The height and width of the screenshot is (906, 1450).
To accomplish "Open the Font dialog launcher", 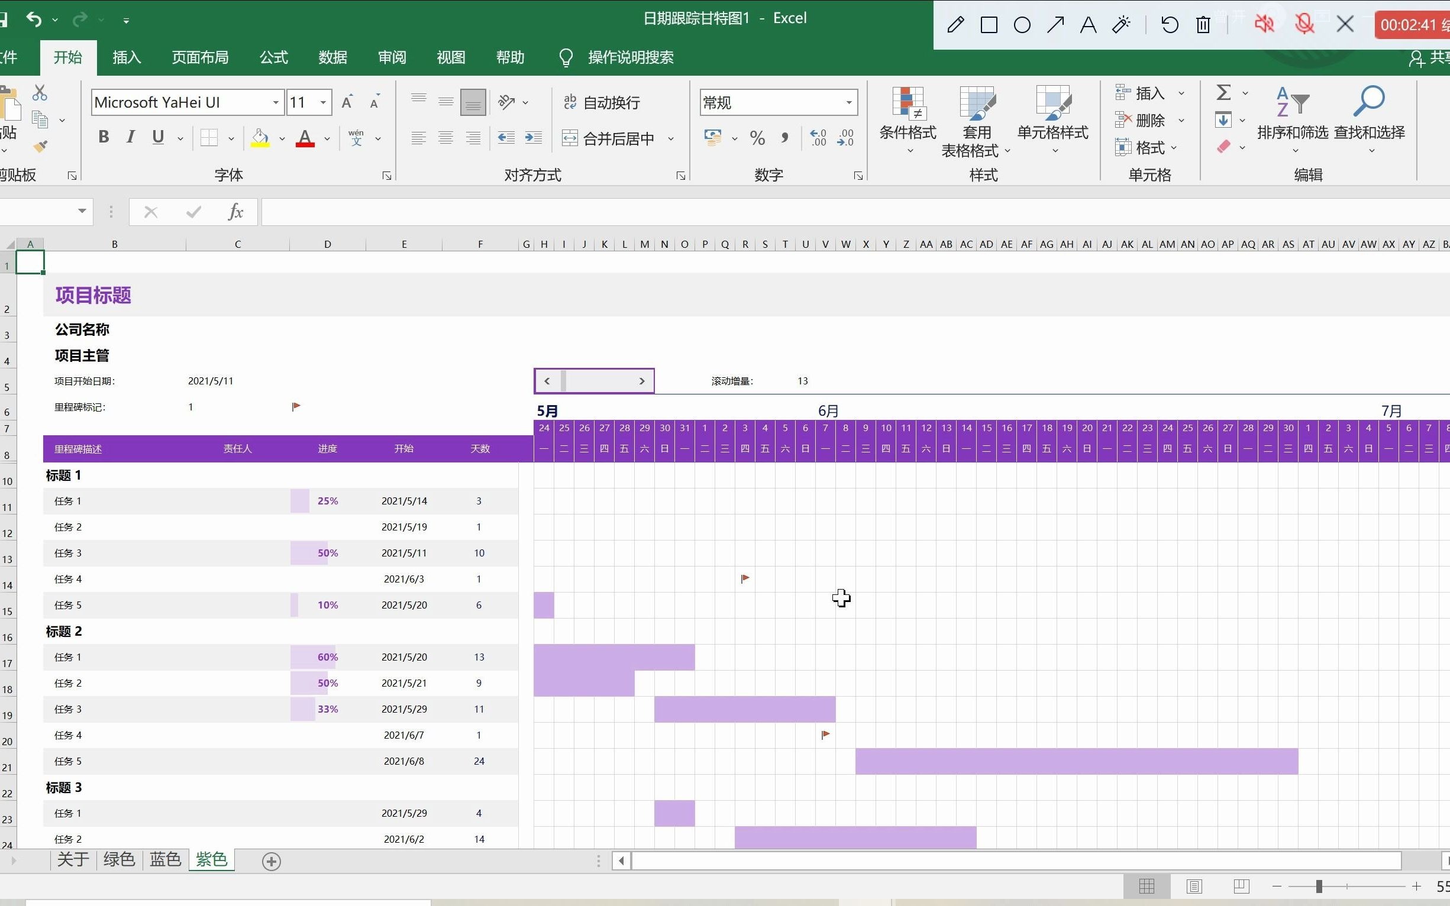I will tap(387, 176).
